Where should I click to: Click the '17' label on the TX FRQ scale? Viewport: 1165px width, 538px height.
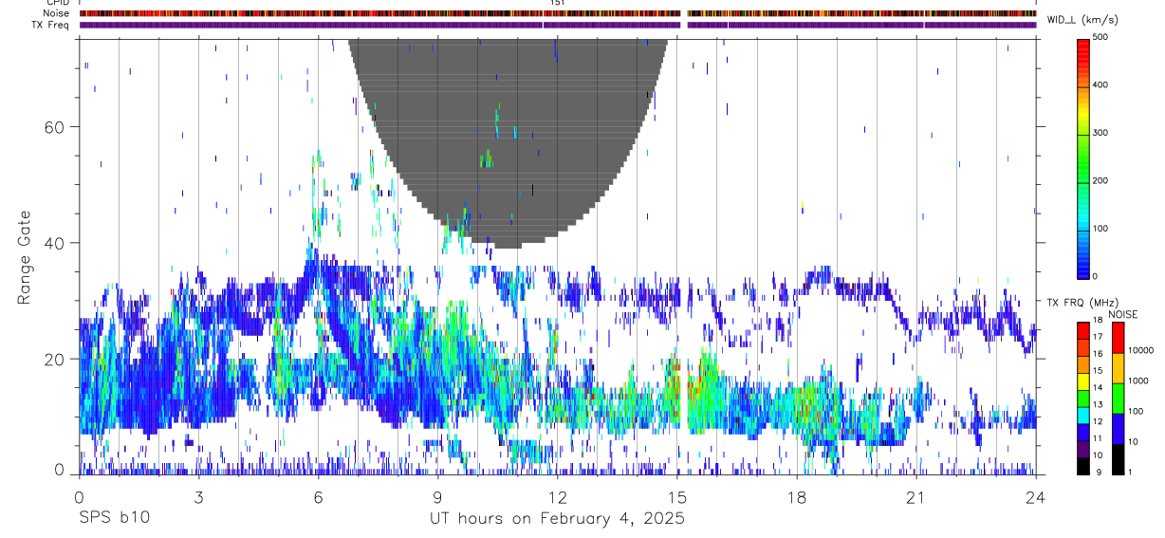pyautogui.click(x=1098, y=337)
